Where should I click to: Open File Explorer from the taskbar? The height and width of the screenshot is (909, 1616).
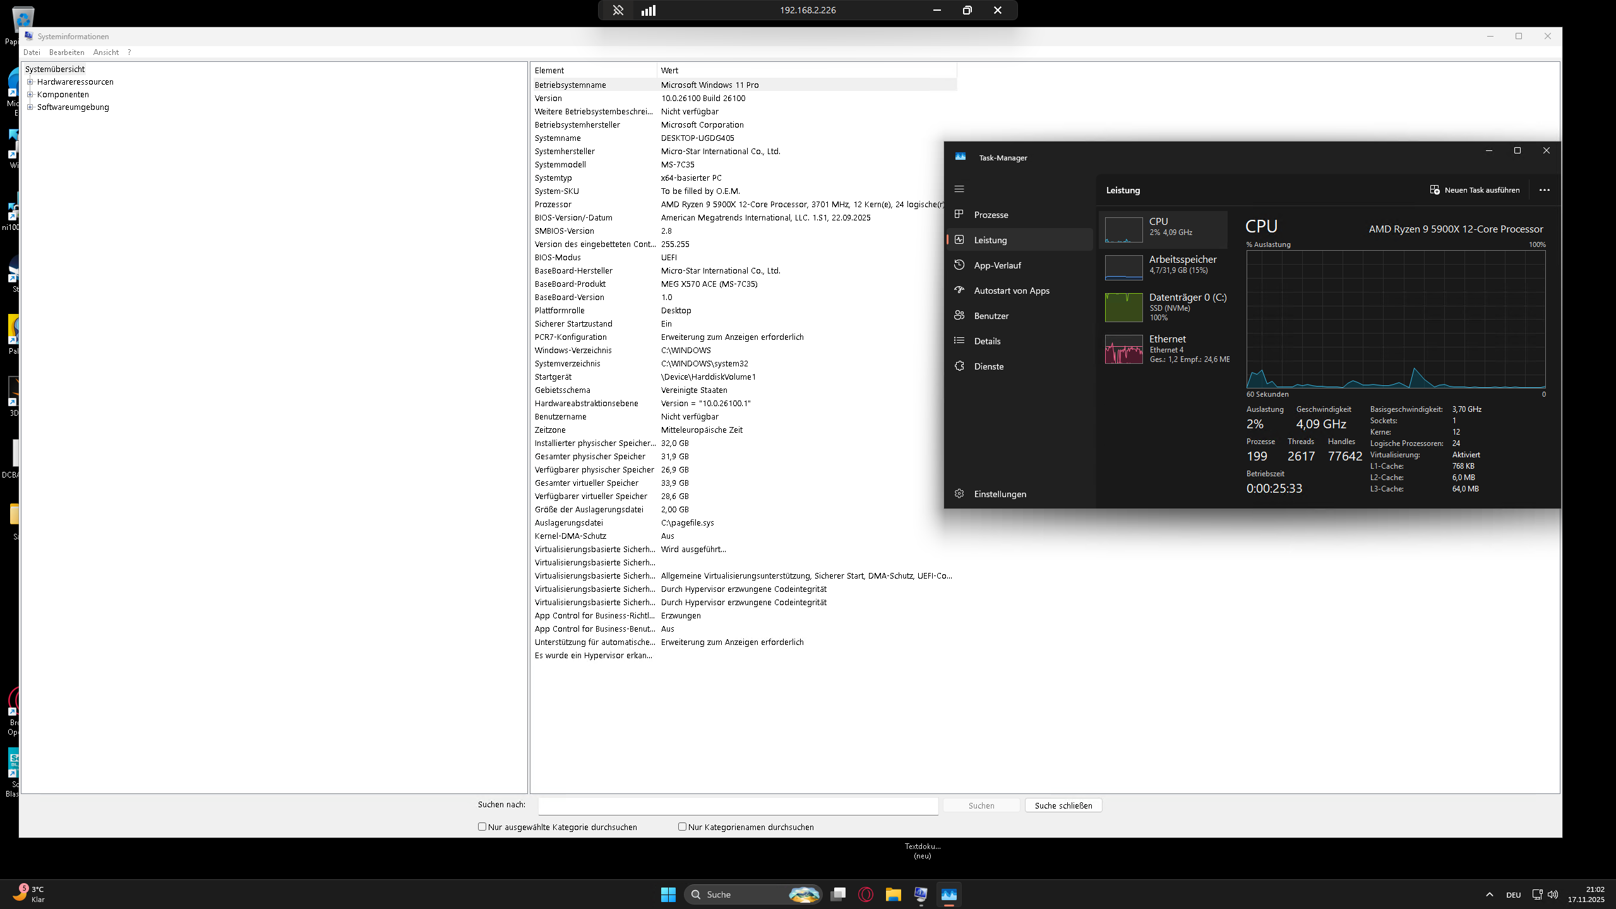893,894
